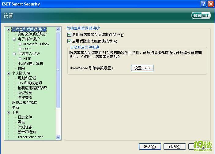Select 协议过滤 tree item
Viewport: 215px width, 154px height.
[x=25, y=93]
